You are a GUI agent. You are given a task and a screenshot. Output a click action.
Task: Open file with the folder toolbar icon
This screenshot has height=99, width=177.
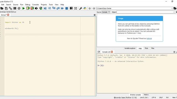pyautogui.click(x=2, y=8)
